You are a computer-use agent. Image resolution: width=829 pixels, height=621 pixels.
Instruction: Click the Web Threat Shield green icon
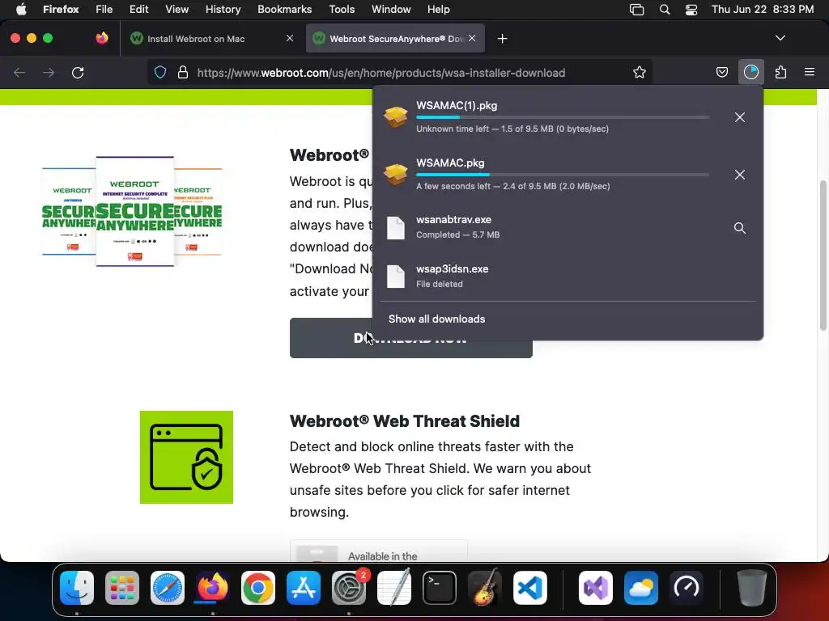[186, 458]
